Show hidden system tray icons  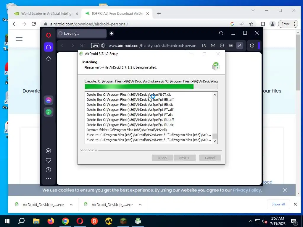[250, 221]
